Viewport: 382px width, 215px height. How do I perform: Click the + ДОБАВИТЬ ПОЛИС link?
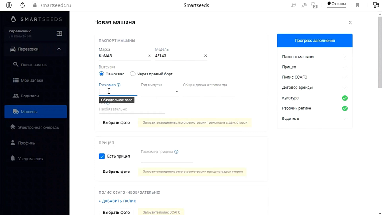point(117,201)
